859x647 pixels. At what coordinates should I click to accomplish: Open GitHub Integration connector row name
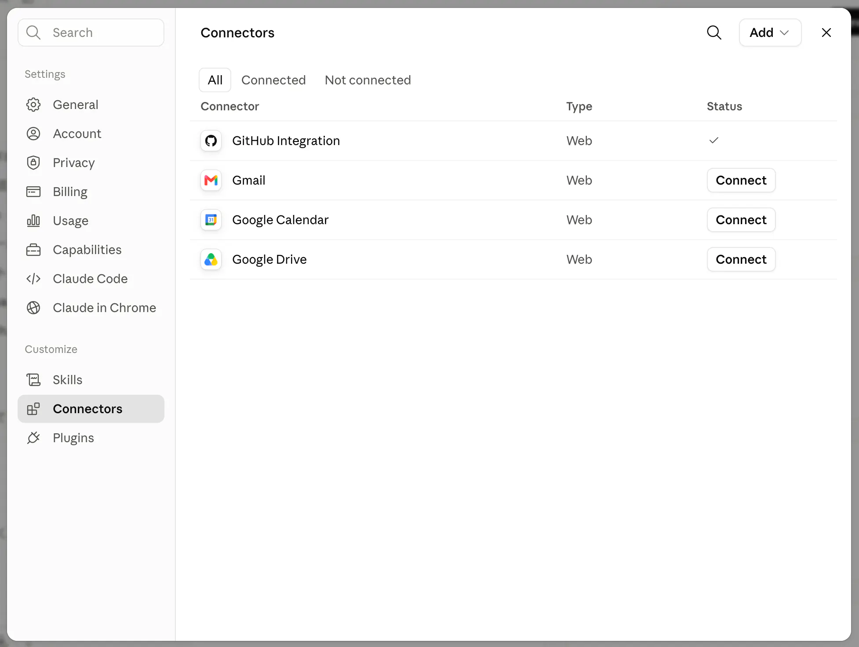coord(286,141)
